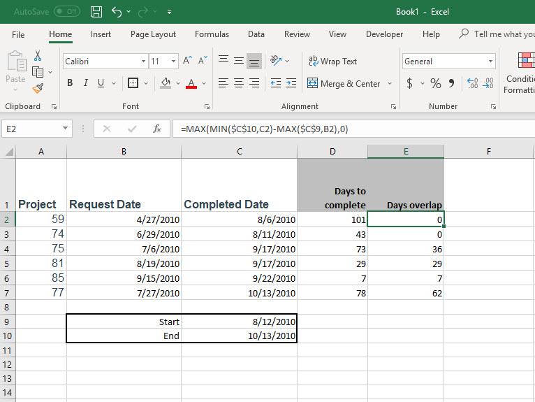The height and width of the screenshot is (402, 535).
Task: Click the Redo arrow icon
Action: [143, 12]
